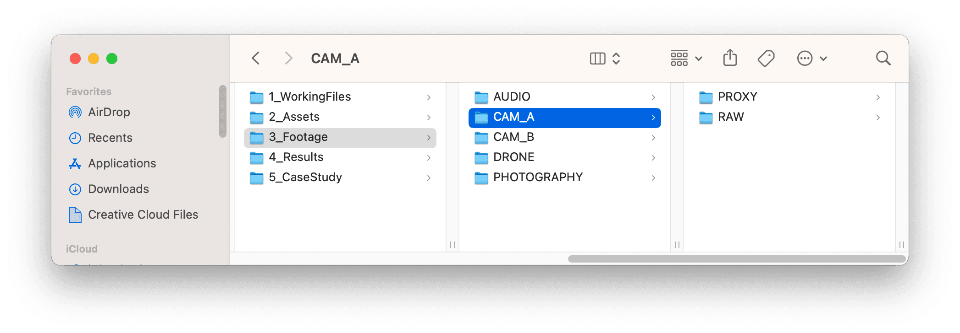Open the view switcher up-down arrows
Image resolution: width=960 pixels, height=333 pixels.
point(616,59)
